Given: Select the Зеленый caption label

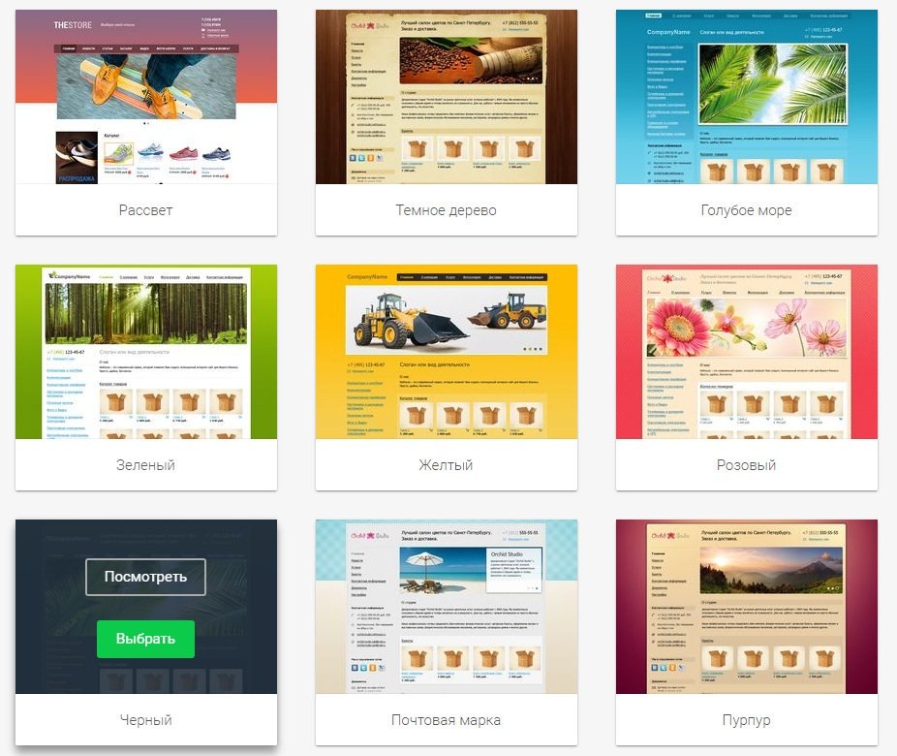Looking at the screenshot, I should coord(146,464).
